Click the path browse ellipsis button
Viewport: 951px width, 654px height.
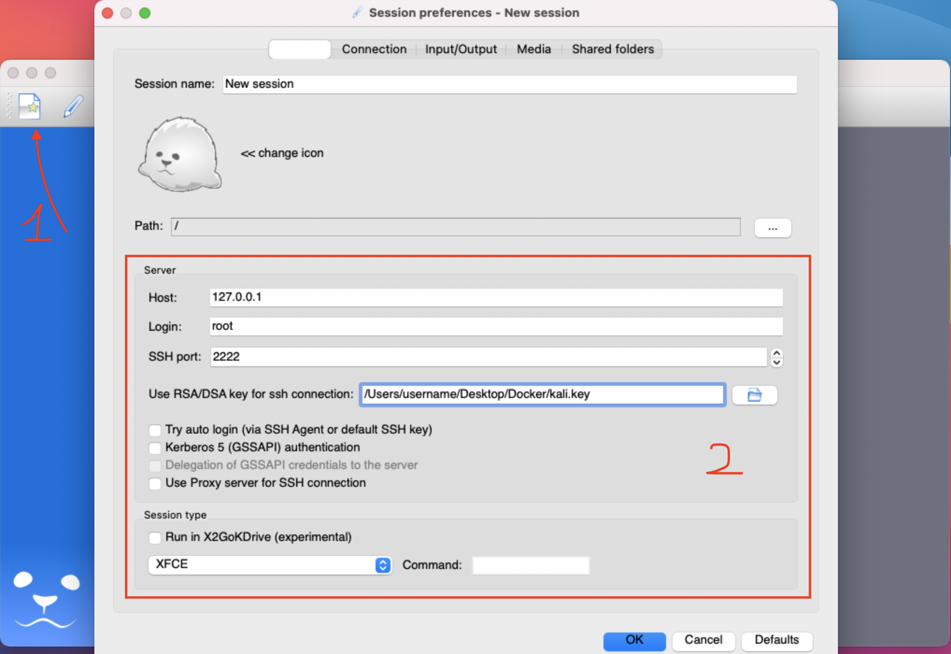772,228
